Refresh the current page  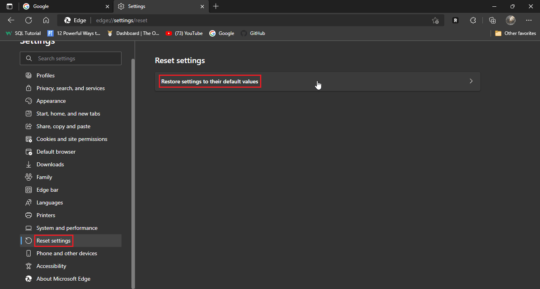29,20
